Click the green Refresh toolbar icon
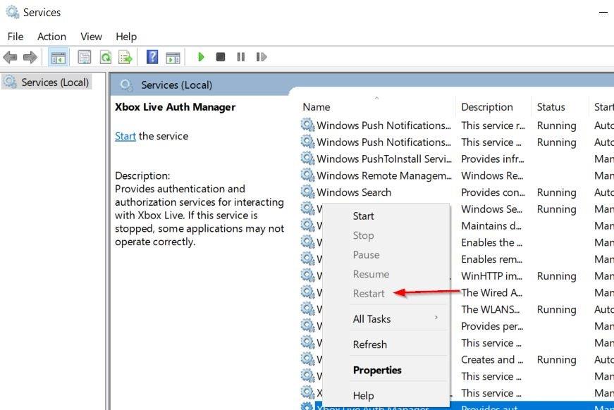614x410 pixels. tap(105, 57)
